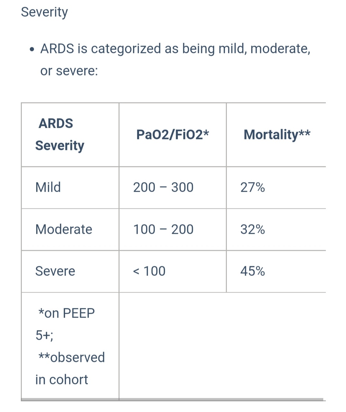Select the Severity heading text

(x=44, y=12)
